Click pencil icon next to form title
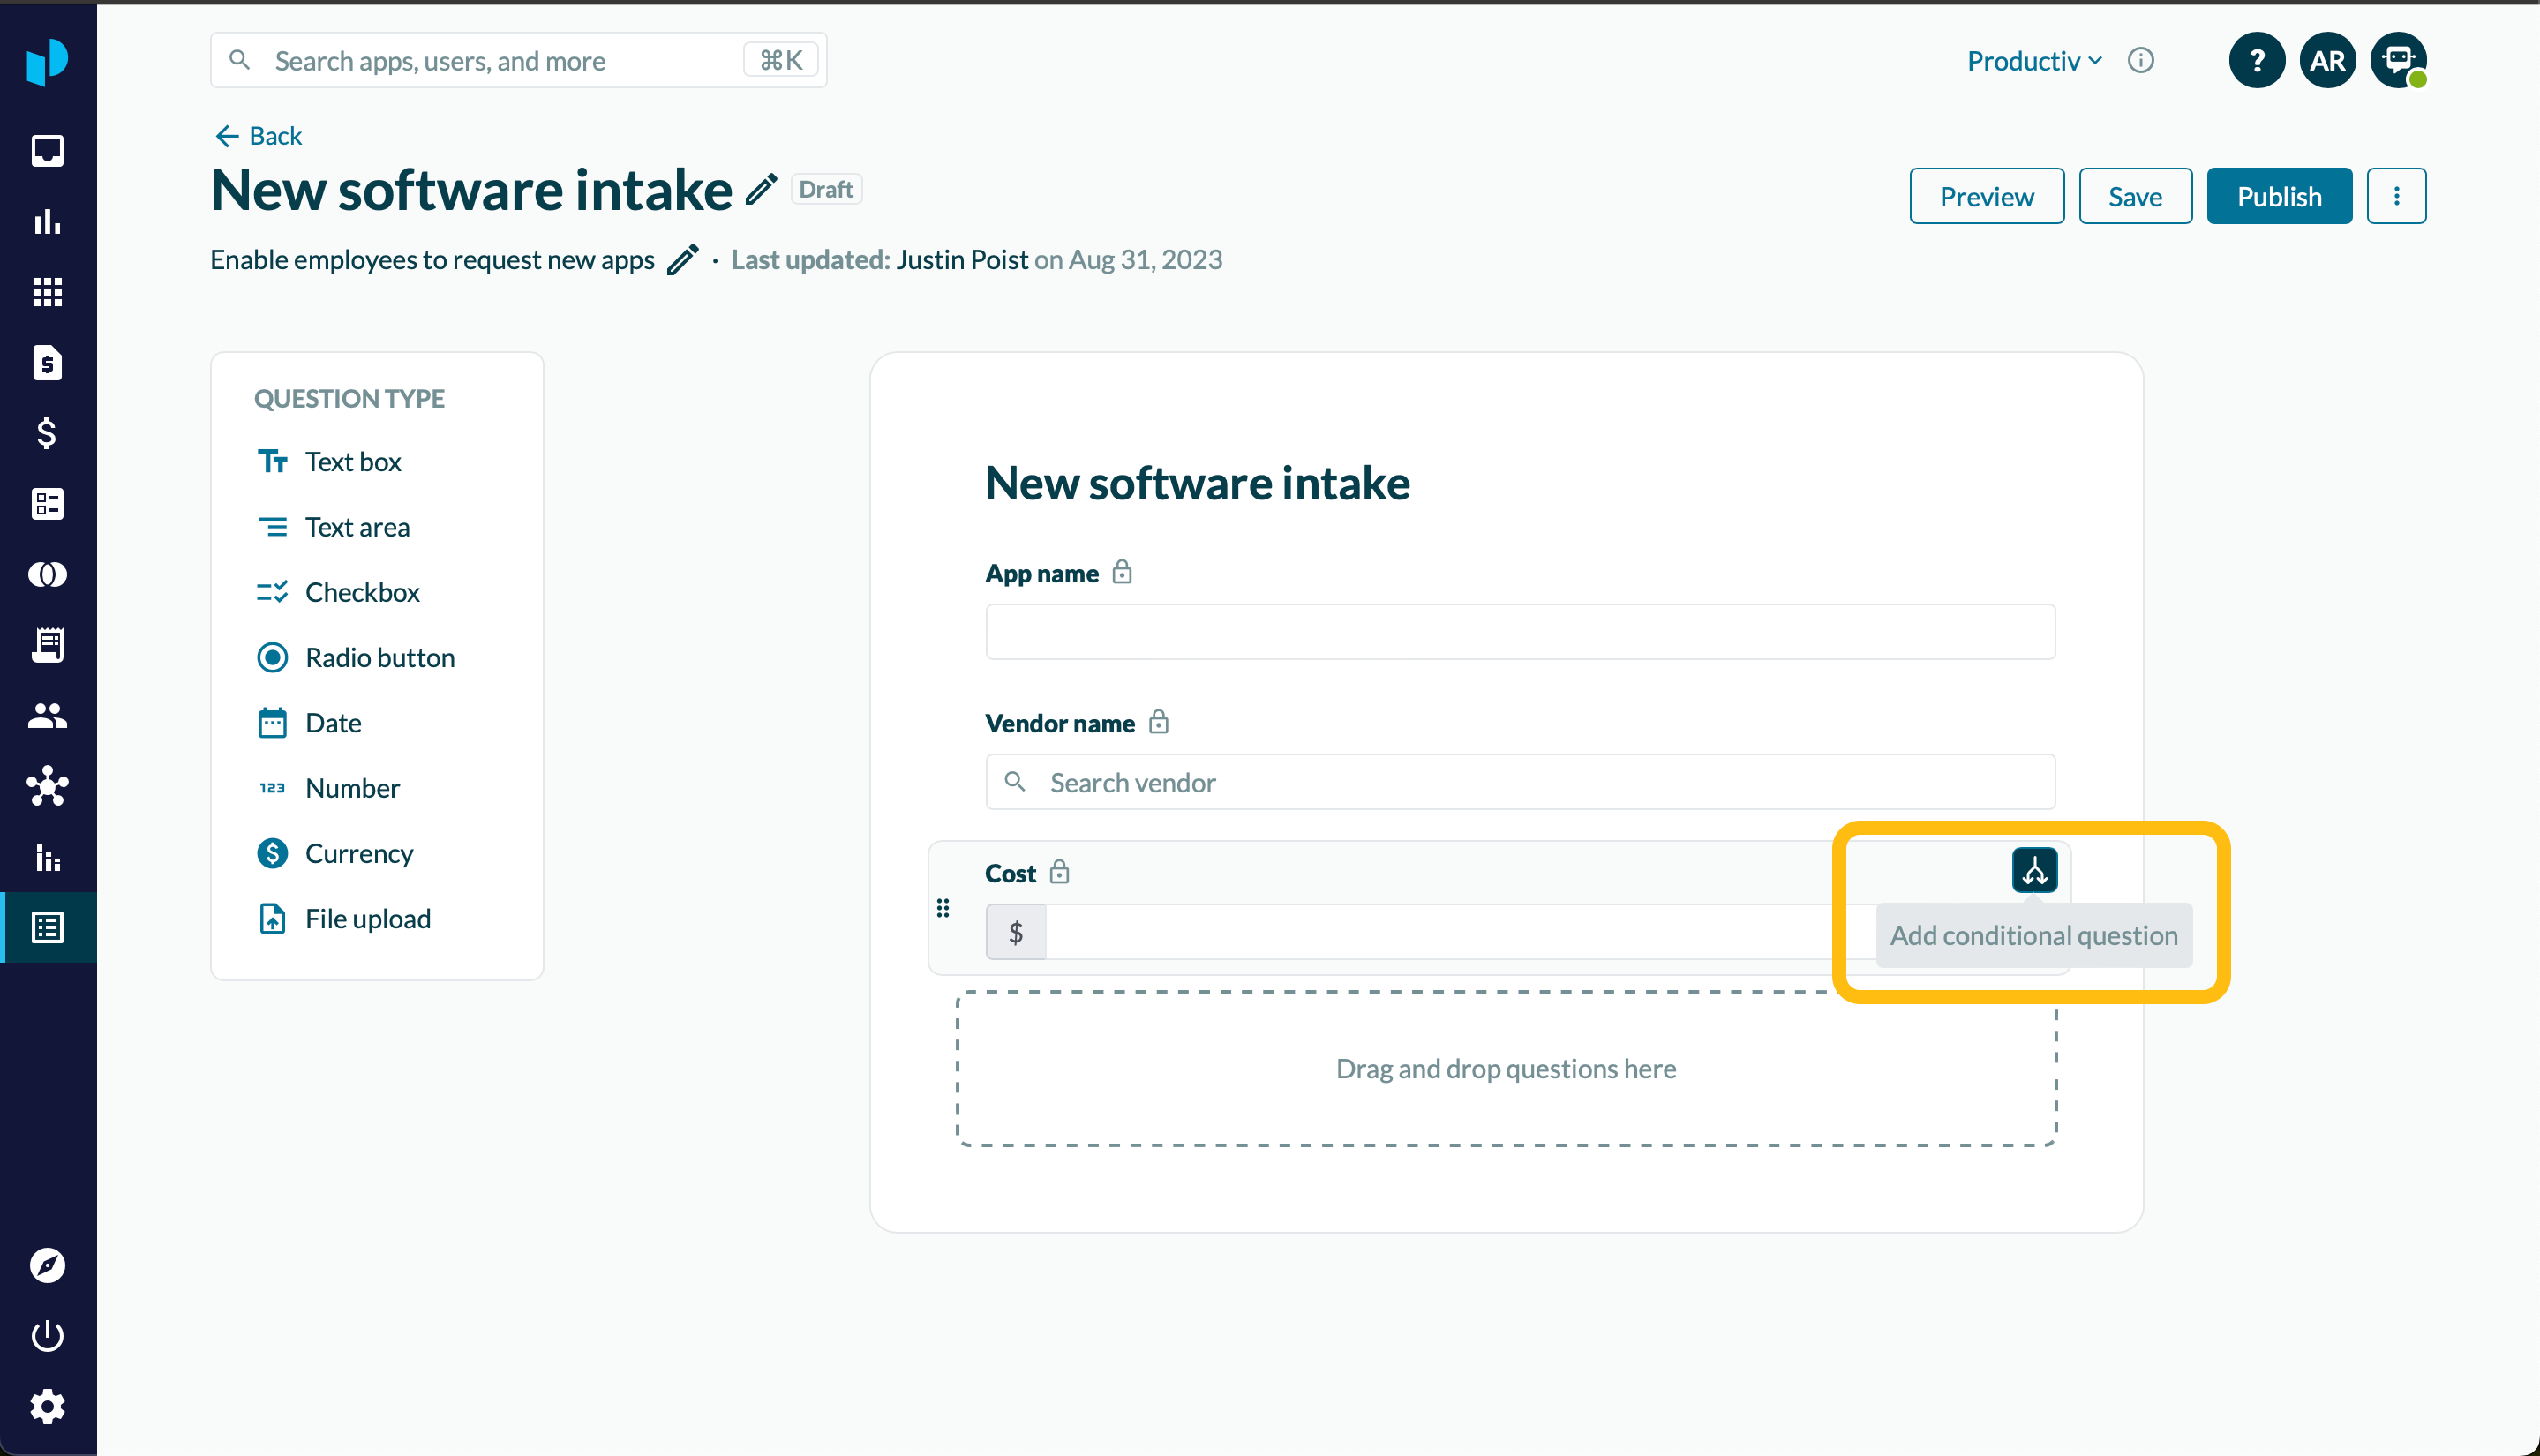This screenshot has height=1456, width=2540. tap(761, 189)
